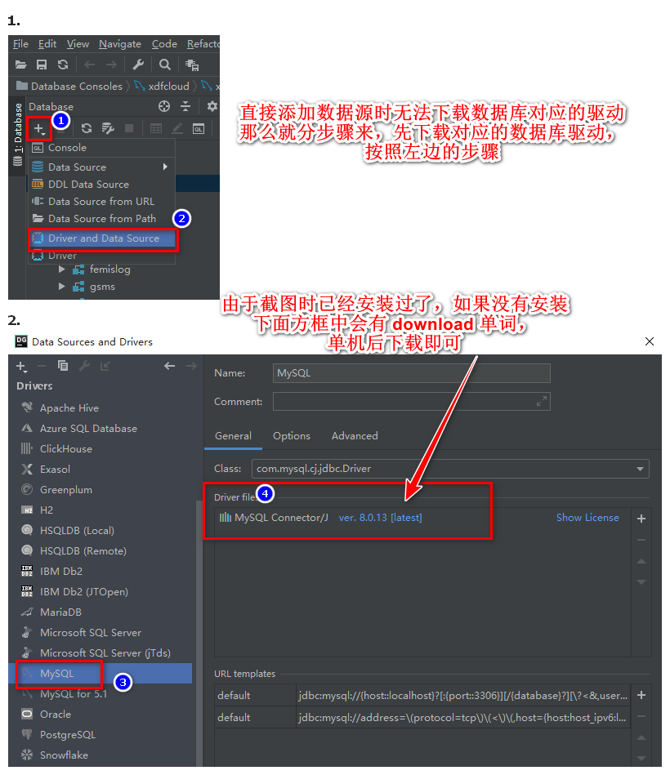Open console via QL icon in Database toolbar
This screenshot has width=670, height=775.
(x=199, y=129)
